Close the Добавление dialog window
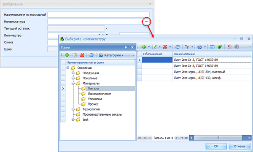The height and width of the screenshot is (152, 253). (150, 4)
